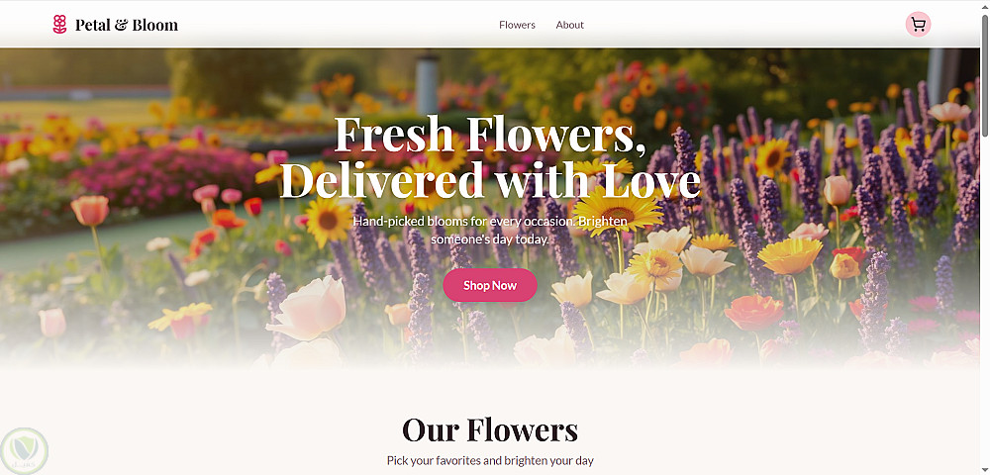Open the shopping cart
990x475 pixels.
coord(918,25)
